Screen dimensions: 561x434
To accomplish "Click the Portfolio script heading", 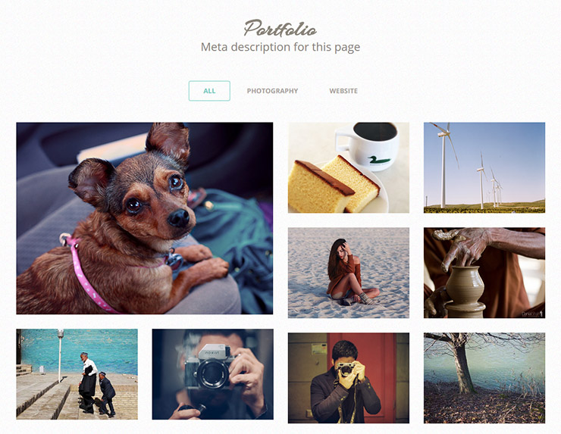I will pos(280,29).
